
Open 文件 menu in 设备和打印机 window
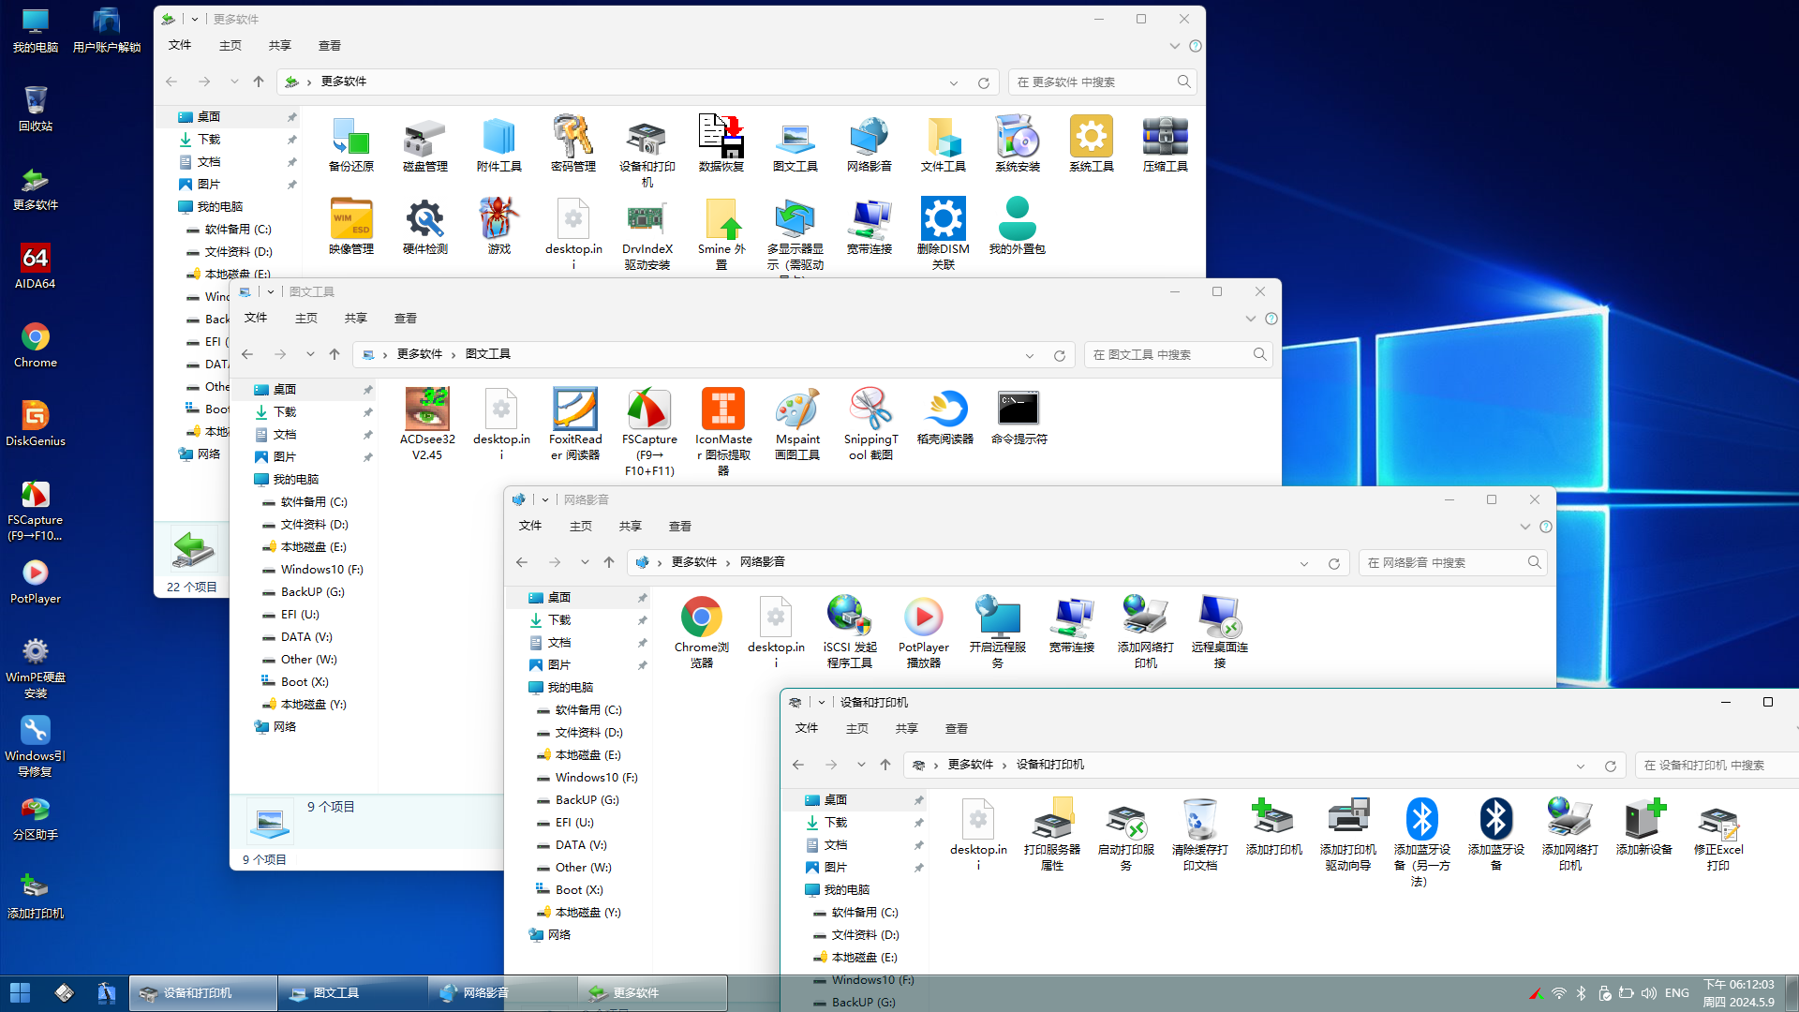pos(806,728)
